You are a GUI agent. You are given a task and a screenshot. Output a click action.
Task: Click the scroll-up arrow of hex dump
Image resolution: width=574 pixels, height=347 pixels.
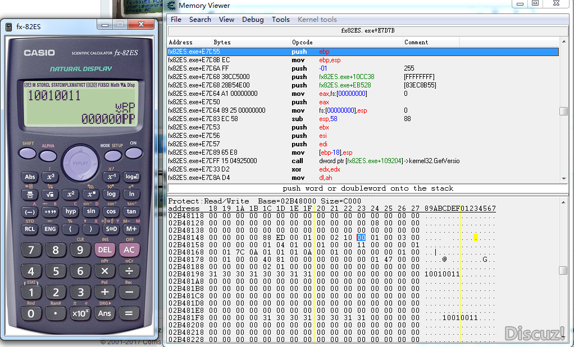(564, 202)
